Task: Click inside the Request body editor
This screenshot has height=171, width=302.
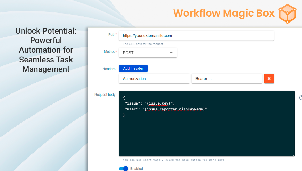Action: coord(207,135)
